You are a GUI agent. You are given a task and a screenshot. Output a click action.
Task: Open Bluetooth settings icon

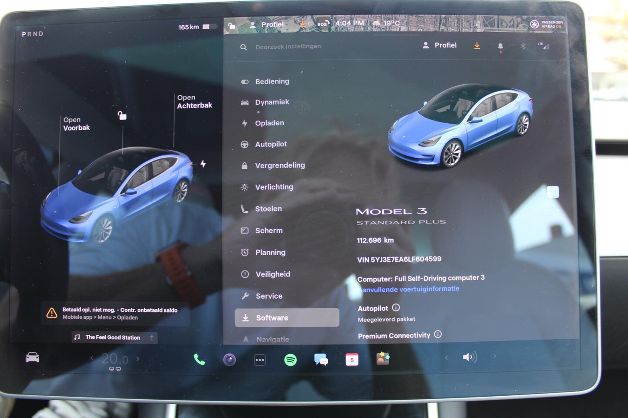click(x=523, y=46)
